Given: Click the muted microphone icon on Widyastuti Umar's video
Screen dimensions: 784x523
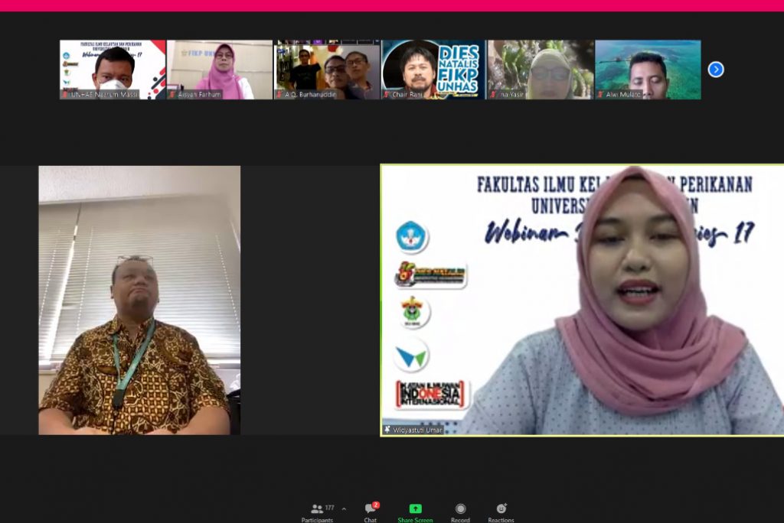Looking at the screenshot, I should point(386,430).
